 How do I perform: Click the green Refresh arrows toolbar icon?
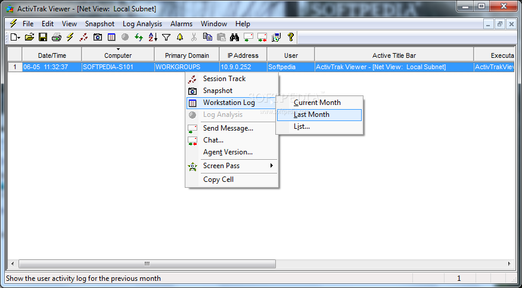139,37
